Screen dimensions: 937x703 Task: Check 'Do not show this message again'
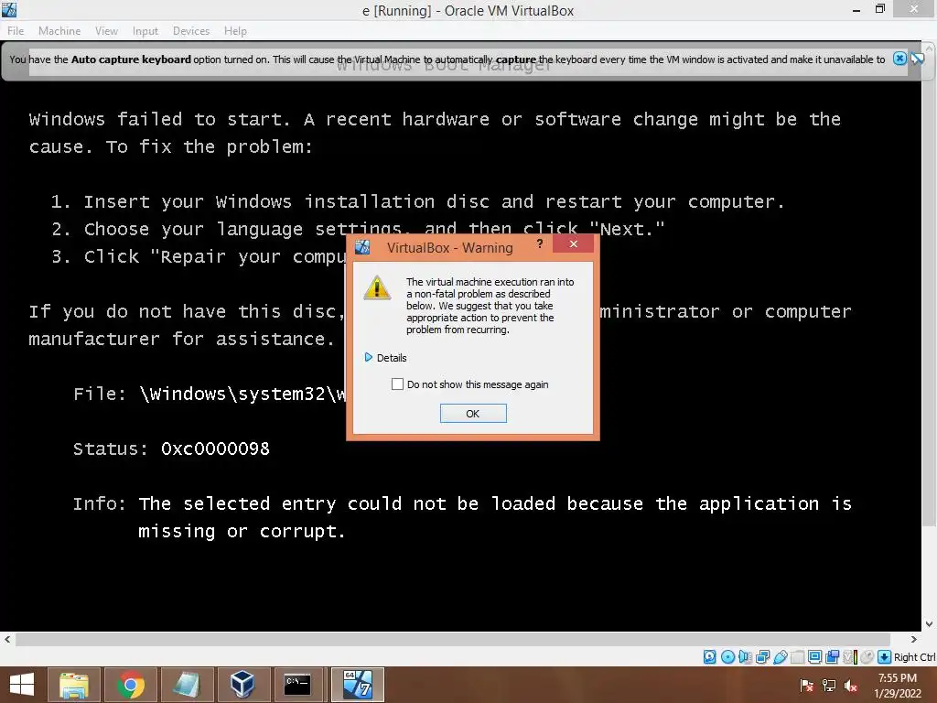click(x=397, y=384)
